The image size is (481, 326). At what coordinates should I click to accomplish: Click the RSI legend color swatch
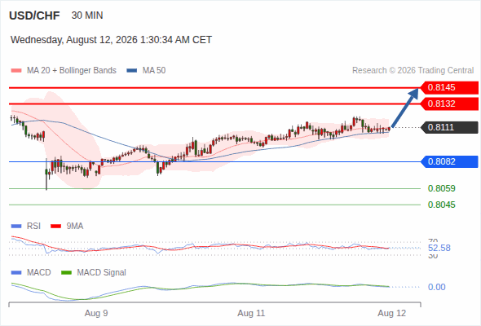coord(16,227)
